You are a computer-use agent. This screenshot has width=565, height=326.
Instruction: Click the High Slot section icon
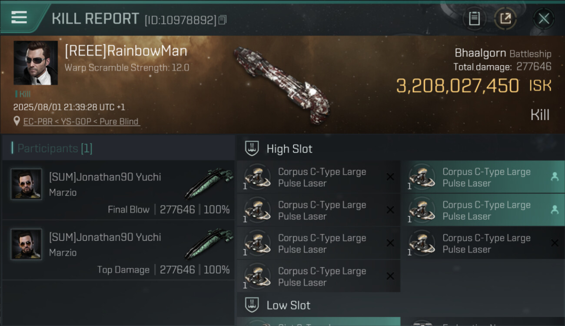tap(252, 149)
